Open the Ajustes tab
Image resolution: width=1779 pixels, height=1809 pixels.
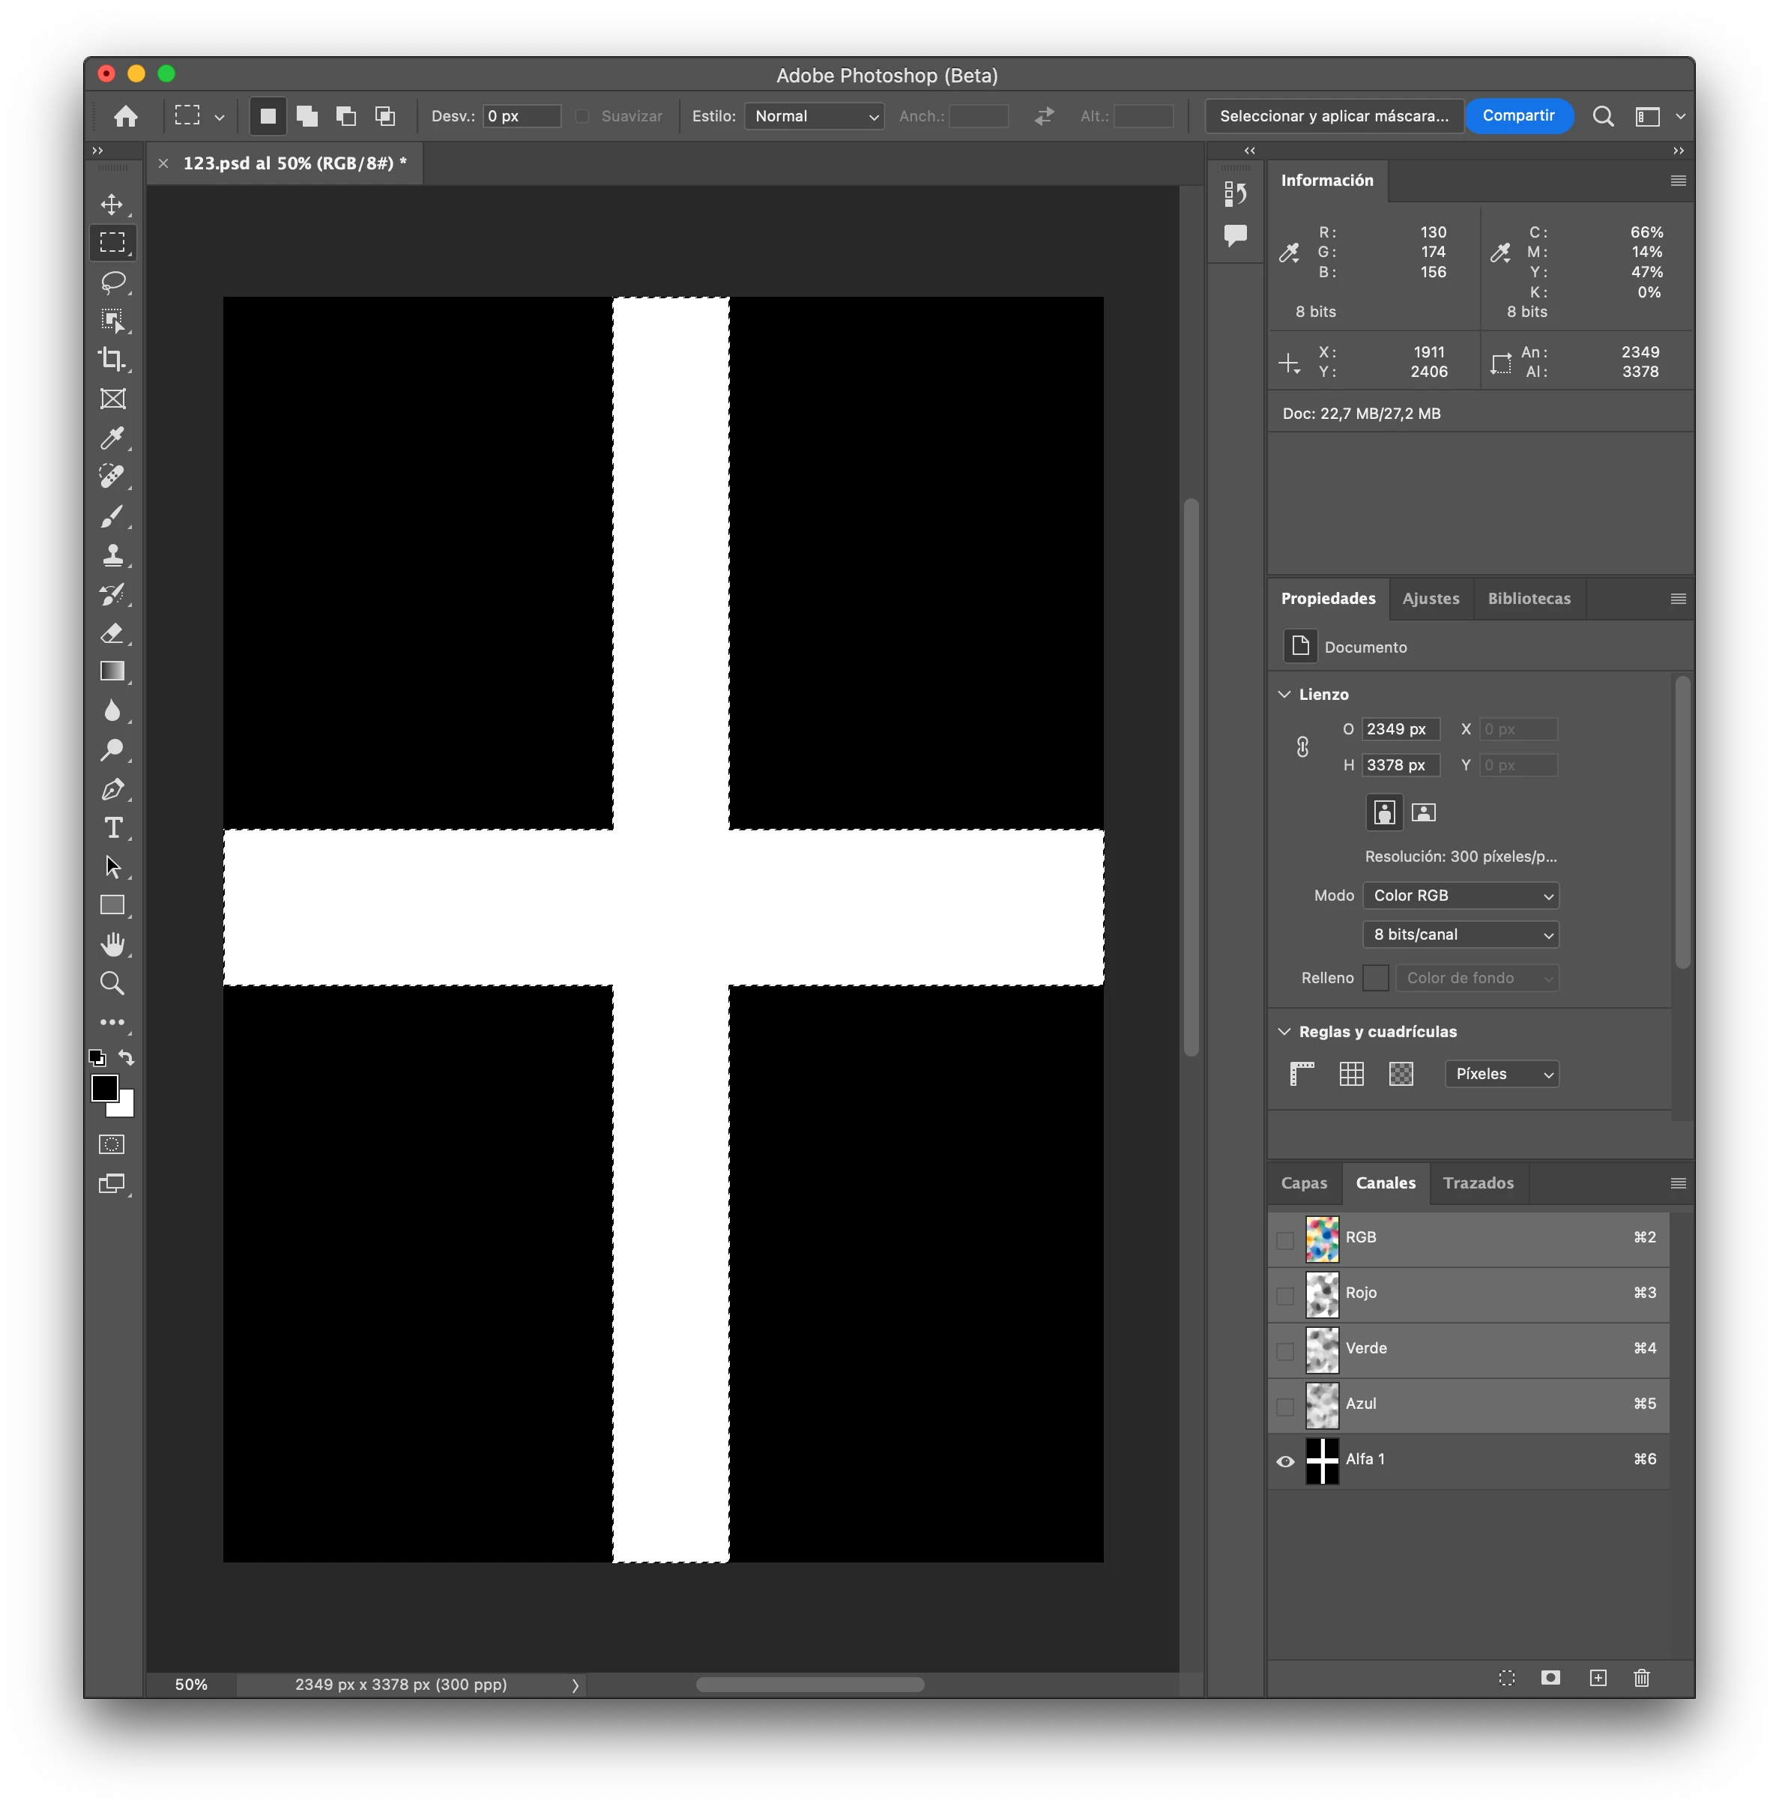coord(1430,598)
